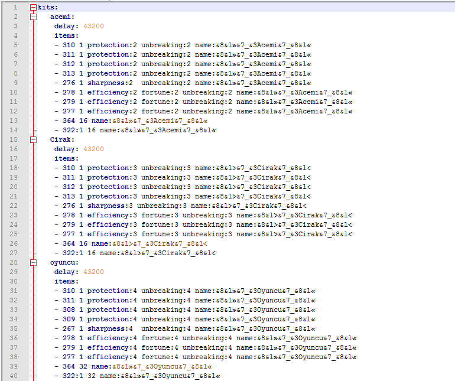Click item 310 on line 5
The width and height of the screenshot is (455, 381).
pos(69,45)
